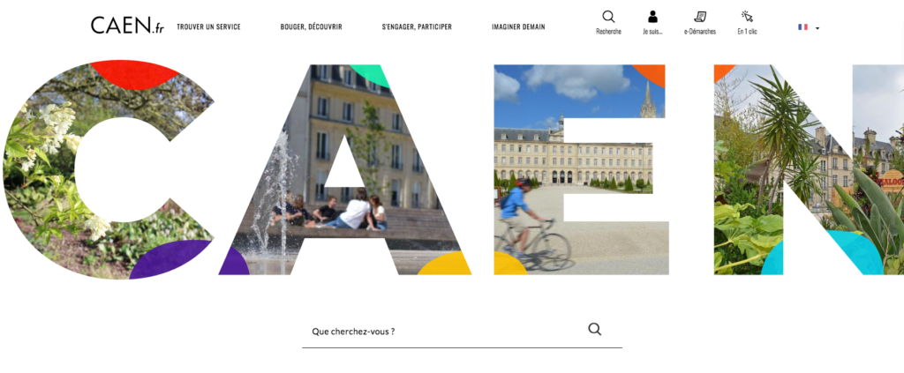Click the e-Démarches text label
This screenshot has height=373, width=904.
click(x=700, y=32)
